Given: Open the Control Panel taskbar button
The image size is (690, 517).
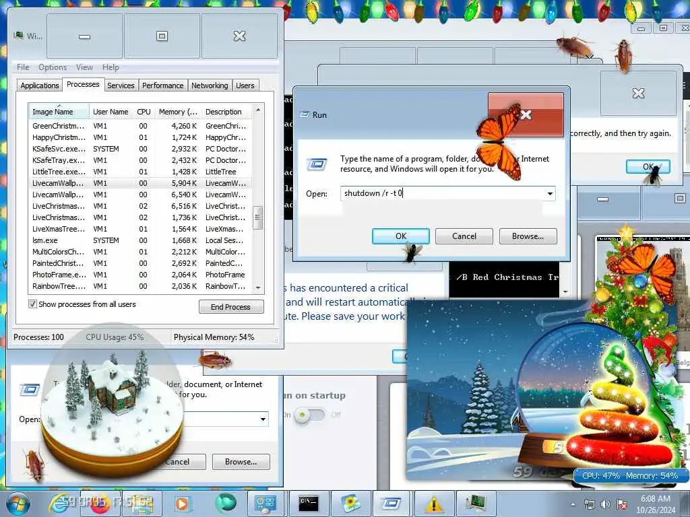Looking at the screenshot, I should 265,504.
